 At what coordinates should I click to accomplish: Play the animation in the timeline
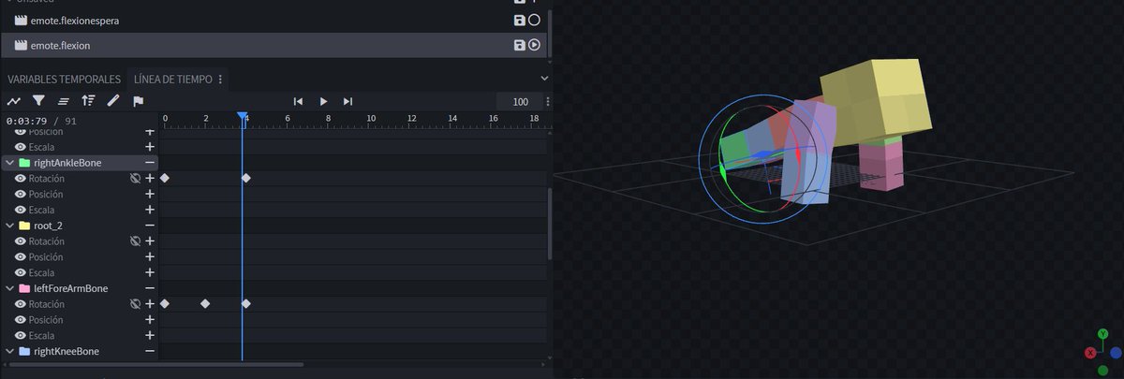323,101
